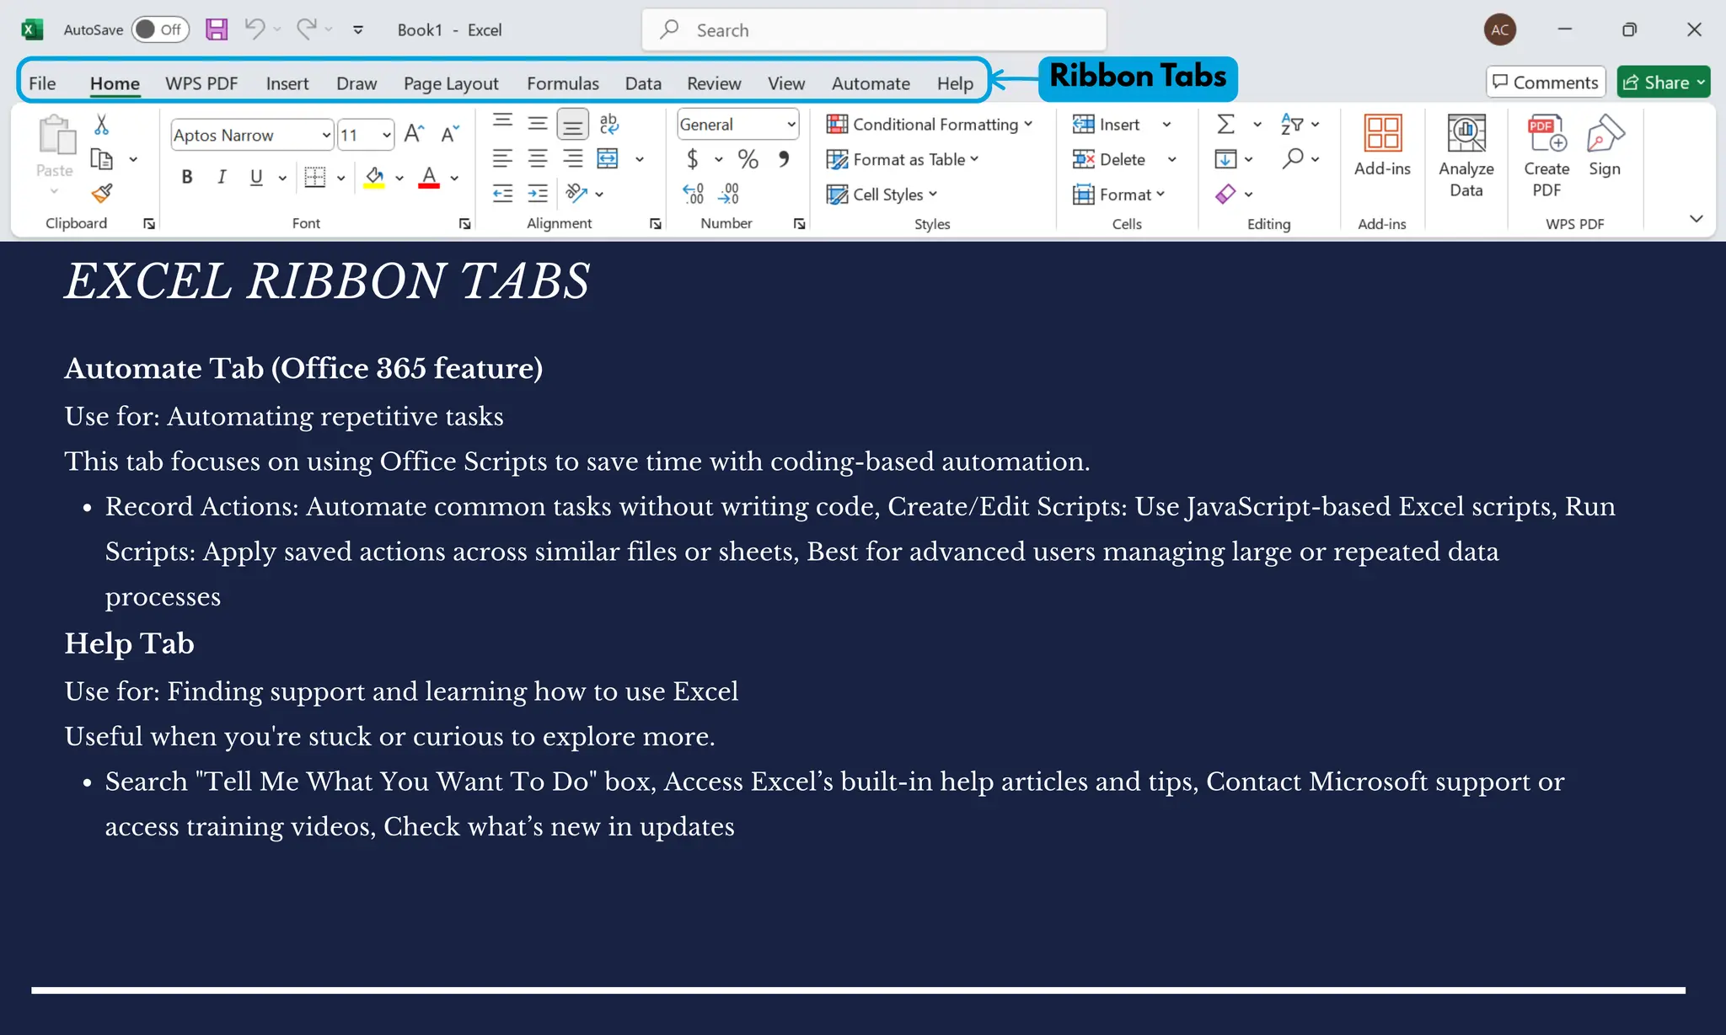Apply Comma Style icon
Screen dimensions: 1726x1035
tap(784, 158)
